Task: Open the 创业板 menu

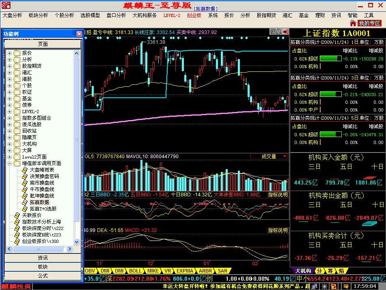Action: 194,15
